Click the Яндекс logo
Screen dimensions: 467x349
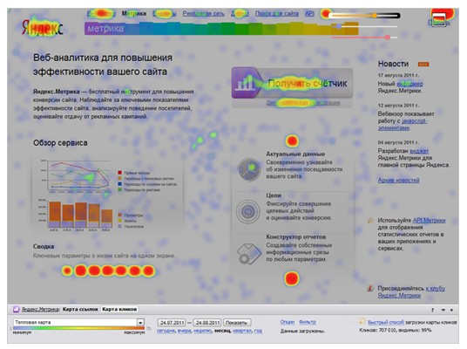click(42, 28)
